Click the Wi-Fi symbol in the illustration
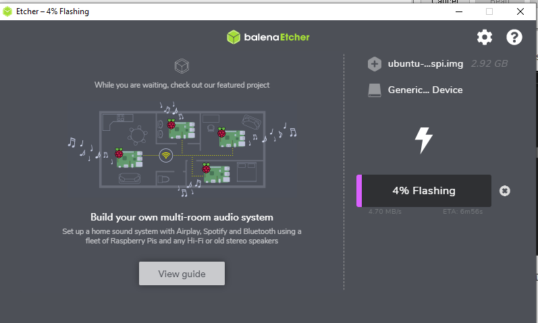538x323 pixels. [166, 155]
